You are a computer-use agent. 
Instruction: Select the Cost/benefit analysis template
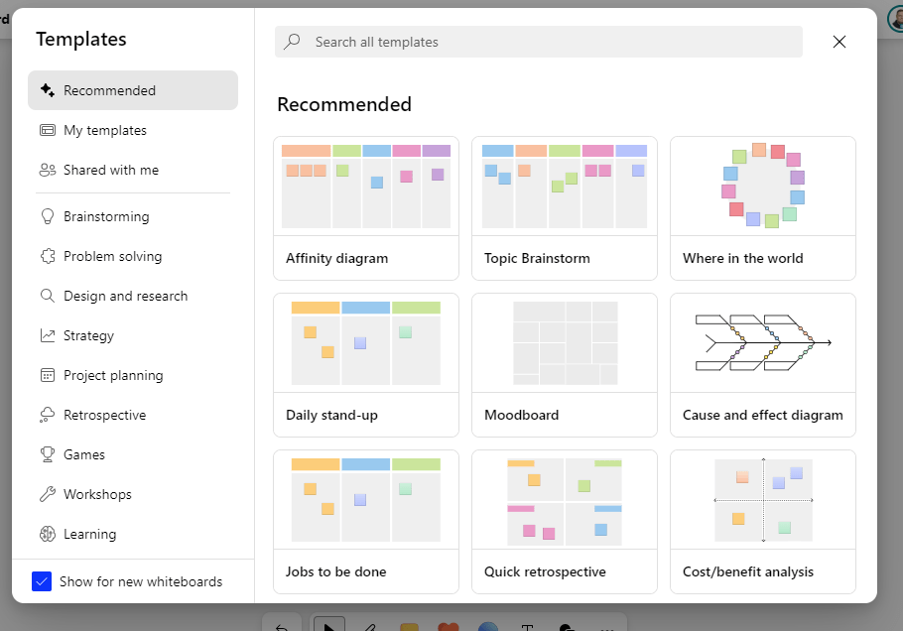click(x=763, y=522)
